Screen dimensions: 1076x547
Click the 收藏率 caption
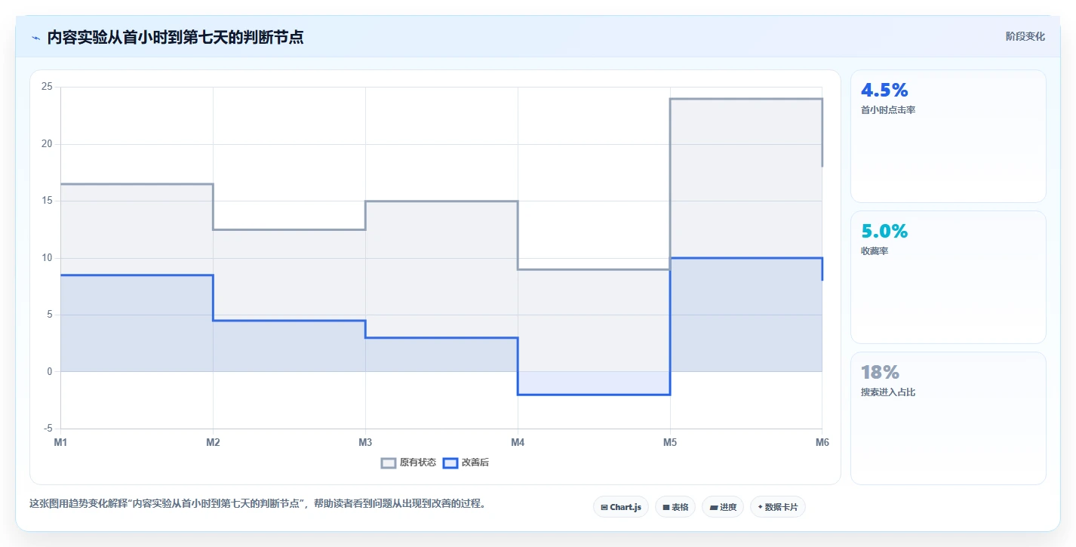[x=875, y=251]
